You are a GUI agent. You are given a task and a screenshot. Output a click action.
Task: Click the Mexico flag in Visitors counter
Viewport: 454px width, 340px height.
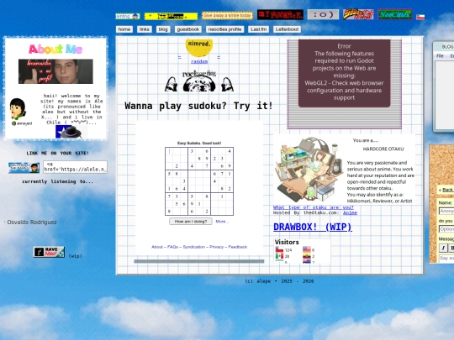click(279, 256)
